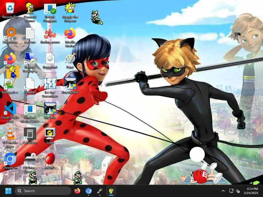Click the muted volume tray icon
This screenshot has width=263, height=197.
tap(238, 191)
